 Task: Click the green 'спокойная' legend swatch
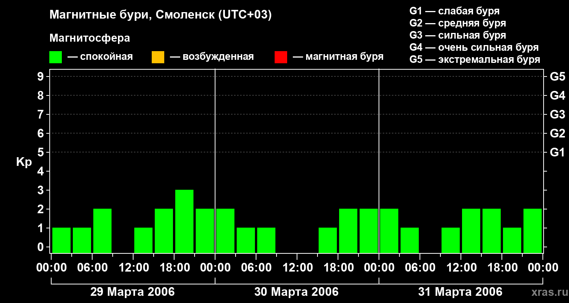[55, 57]
